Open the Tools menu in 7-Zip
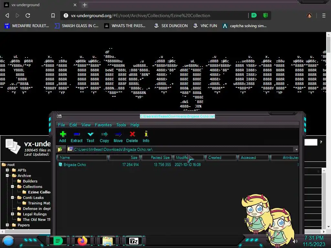The height and width of the screenshot is (248, 331). coord(121,125)
